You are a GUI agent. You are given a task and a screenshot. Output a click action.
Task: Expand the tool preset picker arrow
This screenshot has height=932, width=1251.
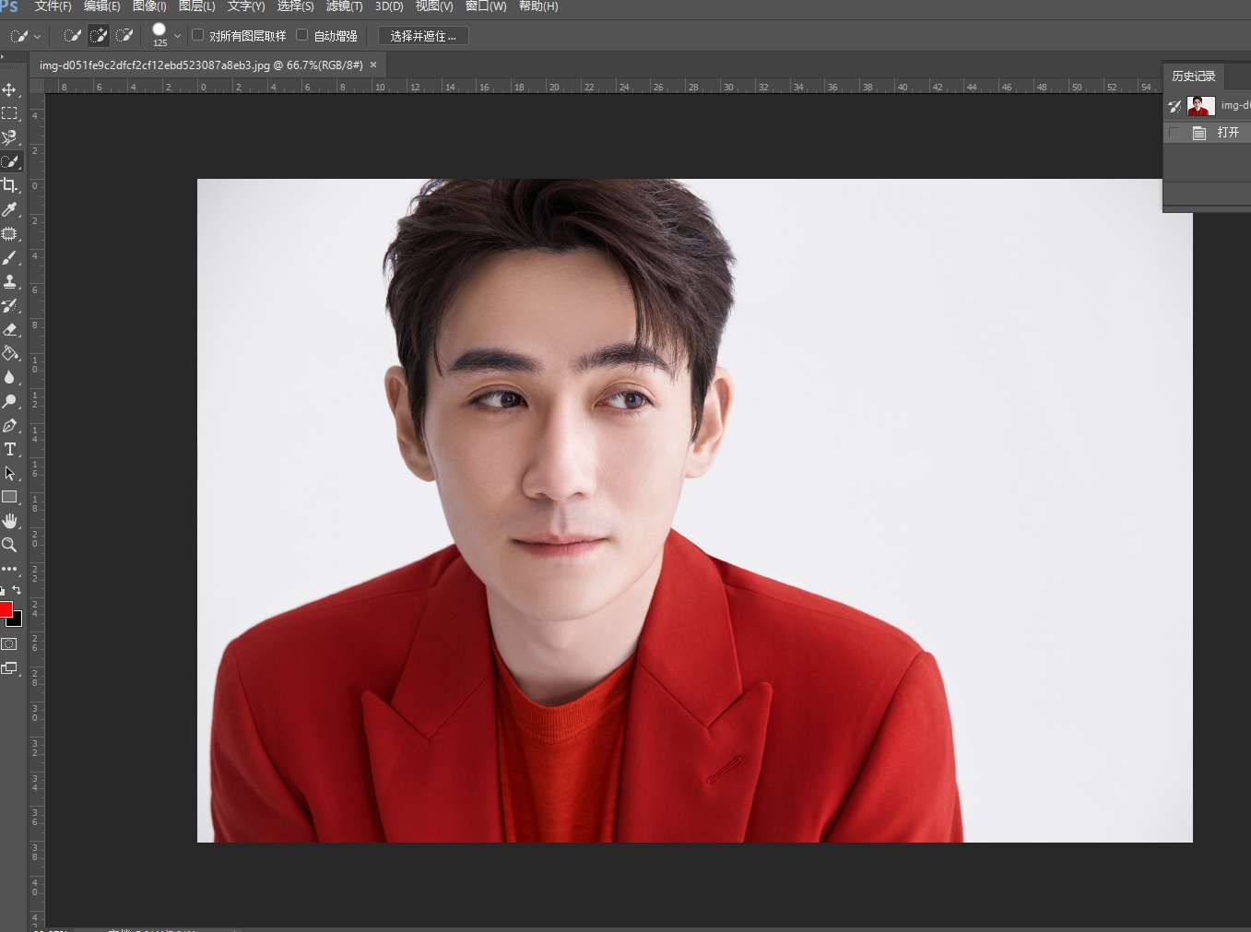pos(37,37)
